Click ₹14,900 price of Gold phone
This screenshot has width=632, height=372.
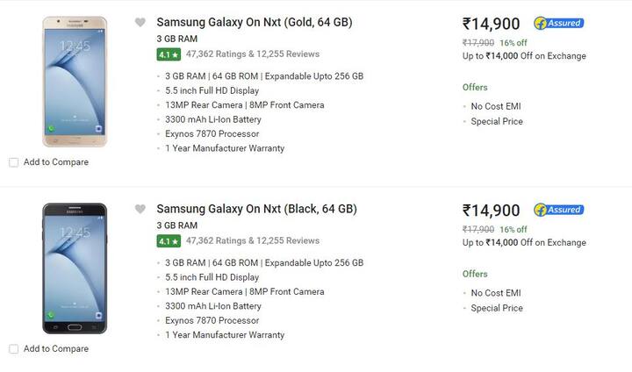coord(491,25)
